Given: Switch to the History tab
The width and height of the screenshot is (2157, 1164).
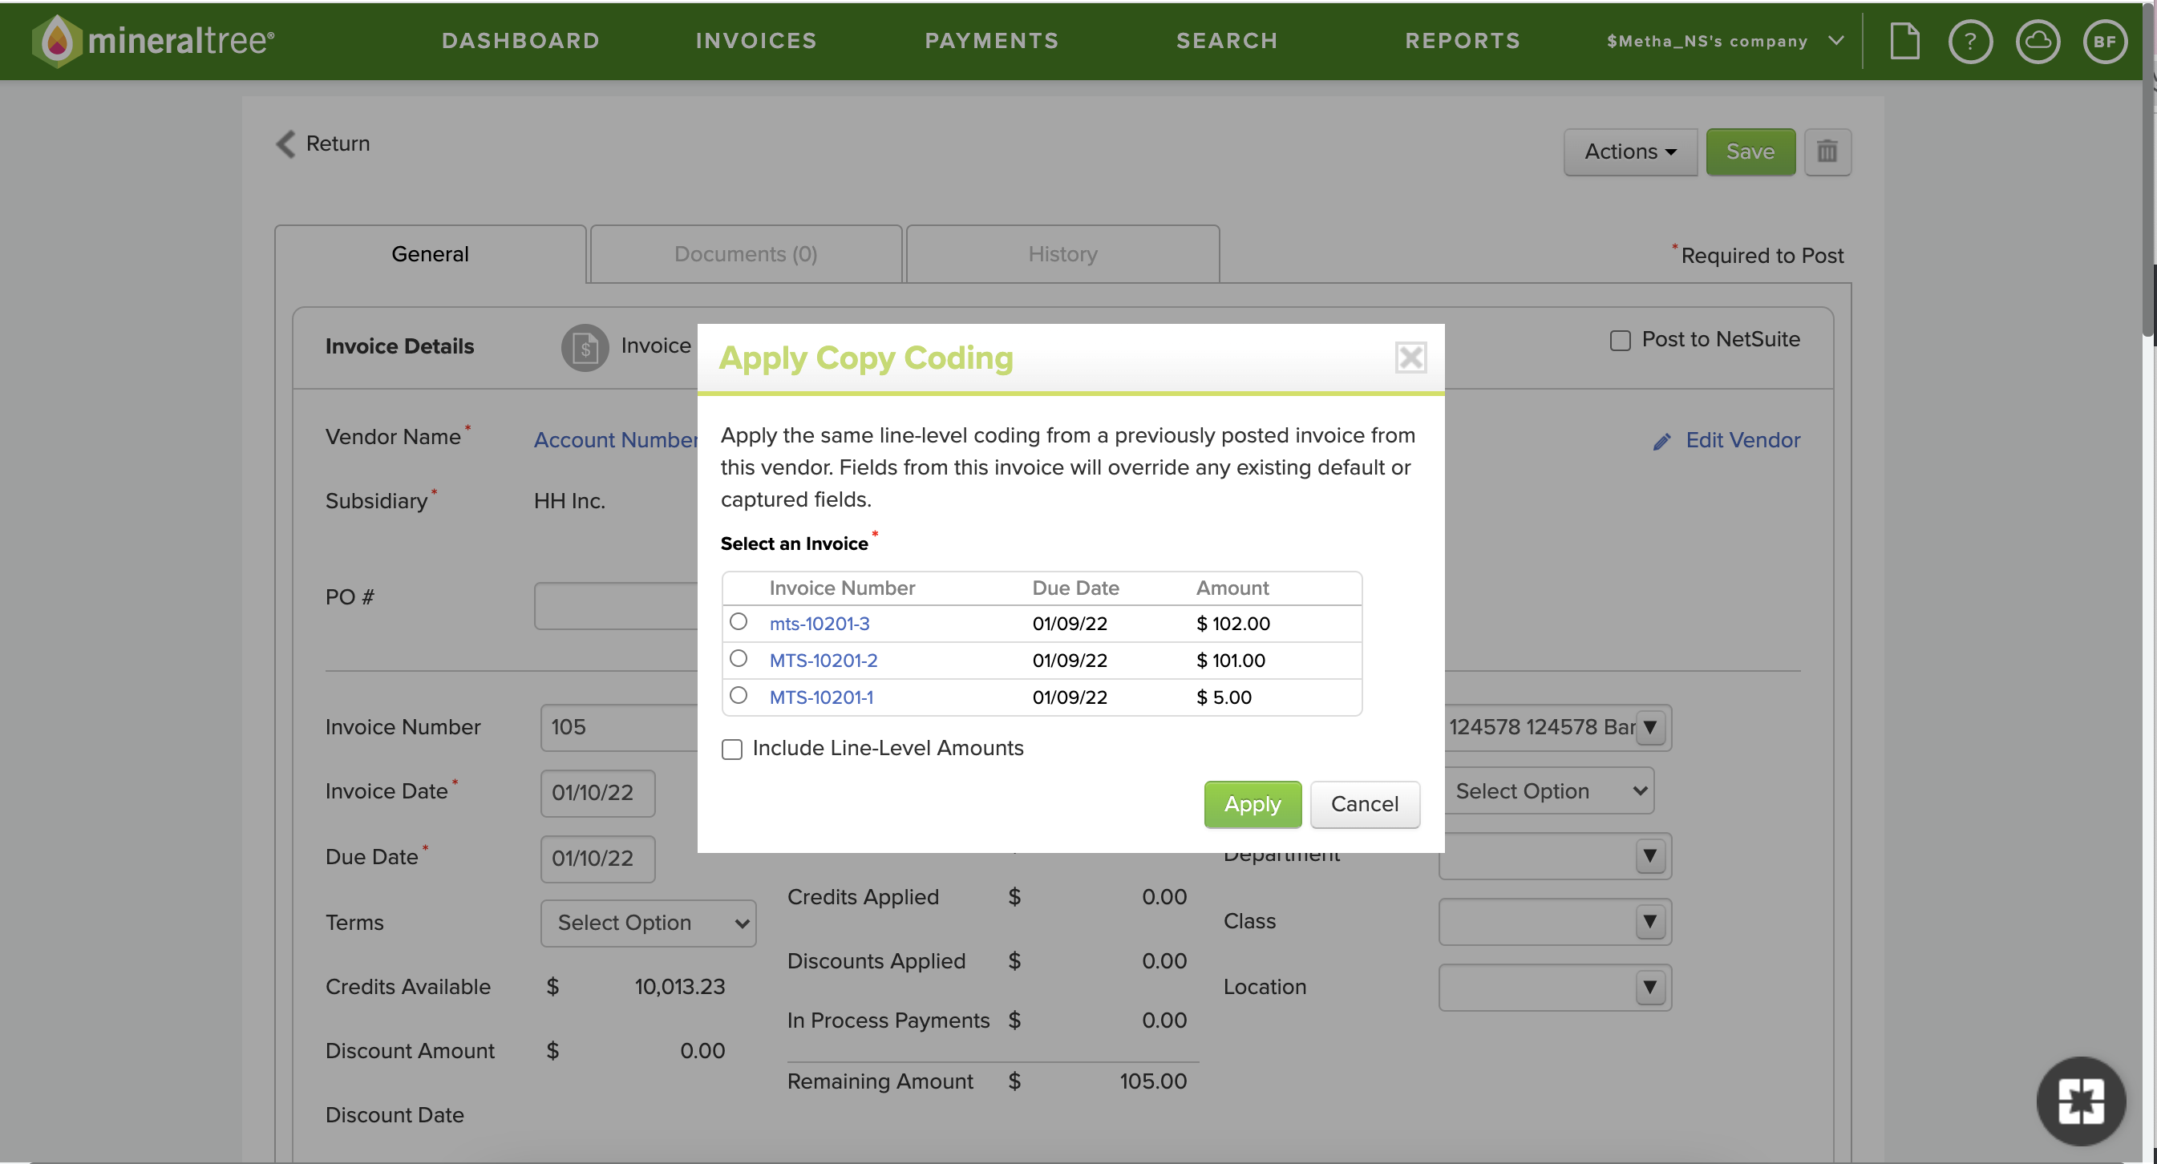Looking at the screenshot, I should point(1062,254).
